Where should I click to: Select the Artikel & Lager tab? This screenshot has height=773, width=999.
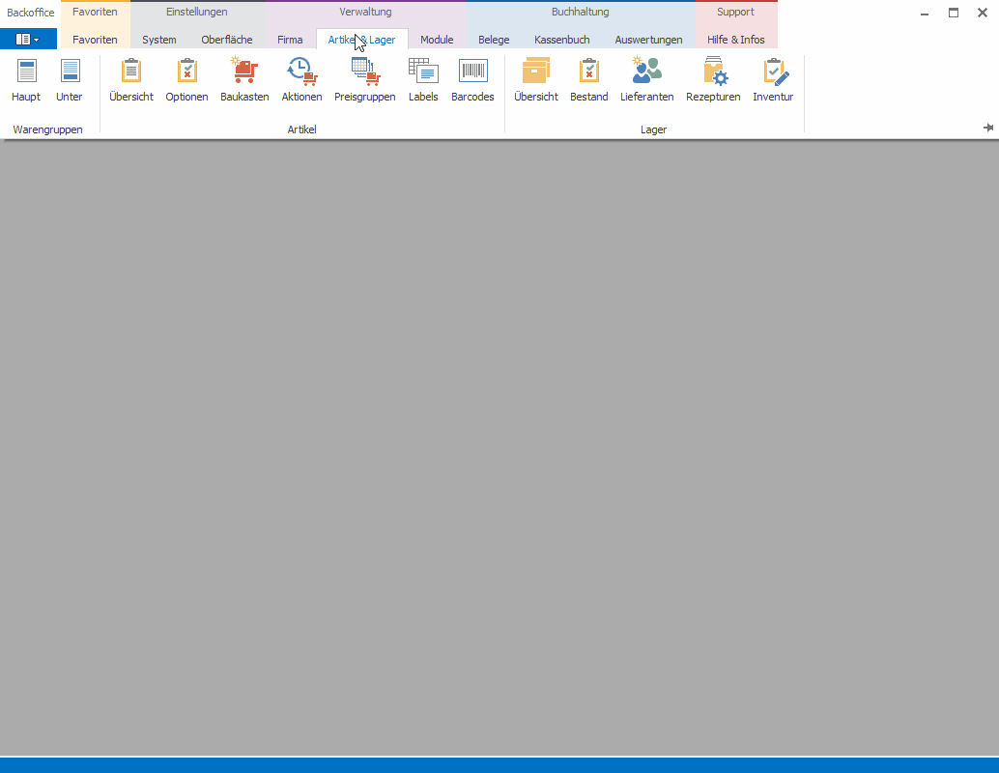362,40
